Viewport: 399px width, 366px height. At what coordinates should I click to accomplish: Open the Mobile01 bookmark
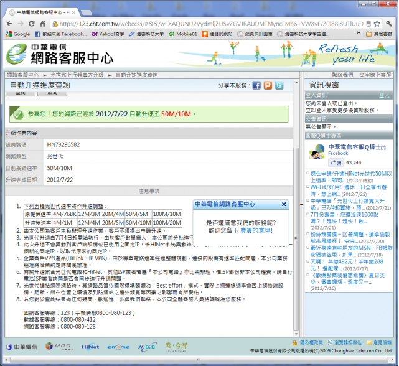(x=183, y=34)
